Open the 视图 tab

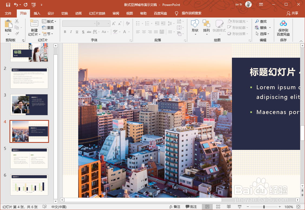click(x=130, y=13)
